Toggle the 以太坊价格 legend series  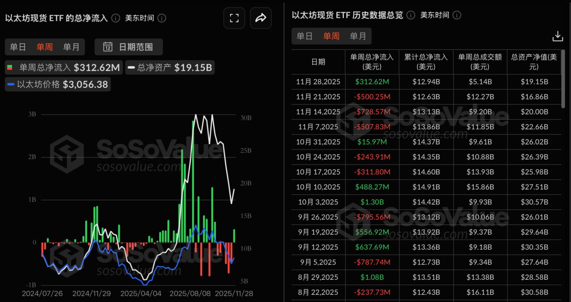tap(58, 84)
